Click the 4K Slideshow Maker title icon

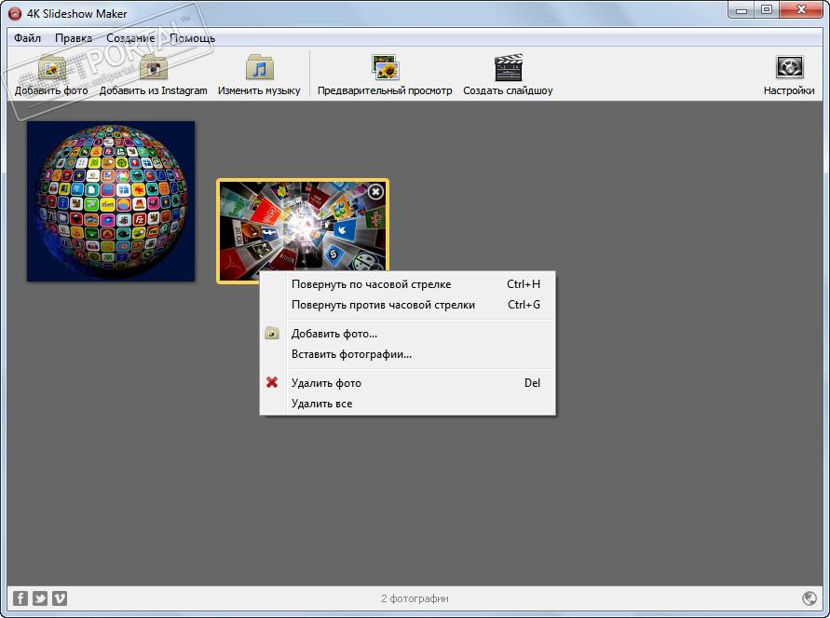click(x=15, y=13)
